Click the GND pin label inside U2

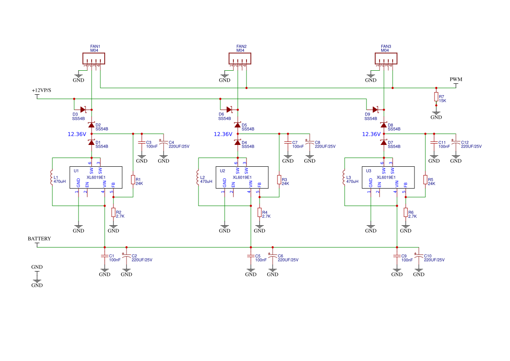coord(224,183)
